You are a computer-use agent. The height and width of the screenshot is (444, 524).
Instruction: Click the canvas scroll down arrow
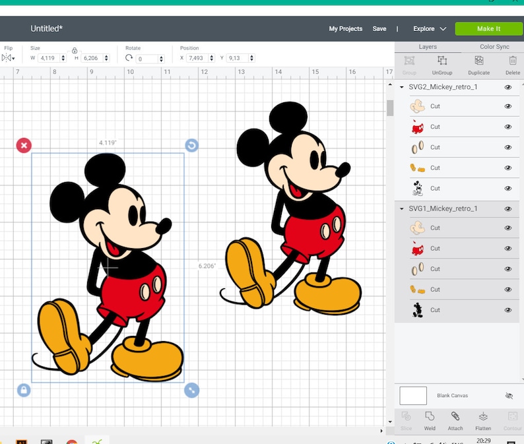390,422
